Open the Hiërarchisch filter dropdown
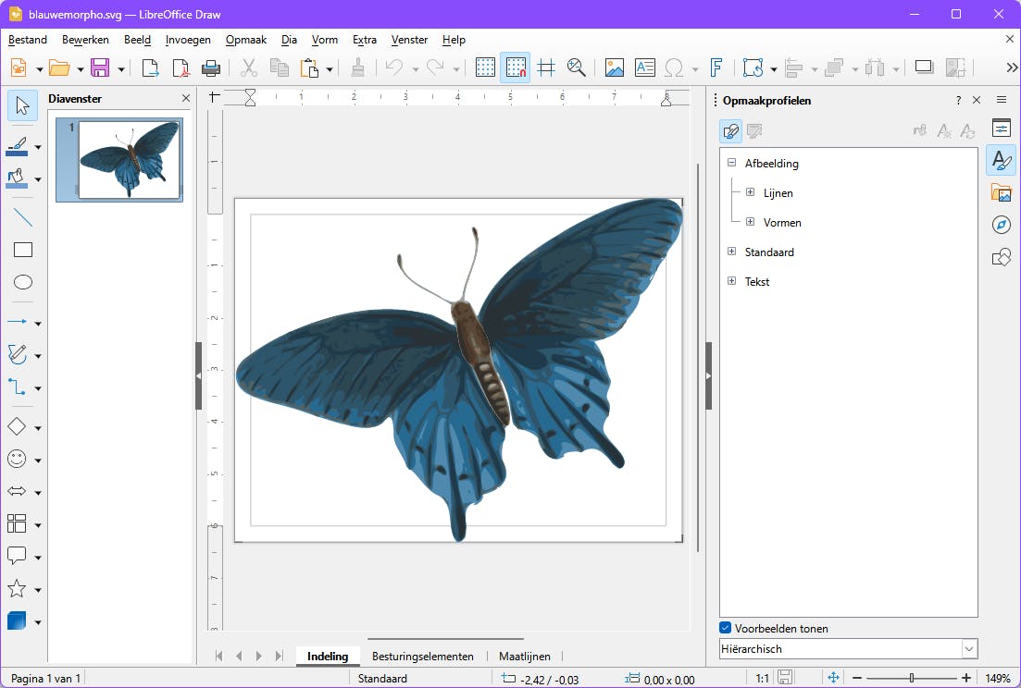Screen dimensions: 1021x688 pos(969,649)
